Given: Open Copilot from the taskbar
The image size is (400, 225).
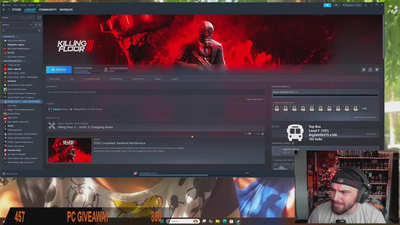Looking at the screenshot, I should point(211,221).
